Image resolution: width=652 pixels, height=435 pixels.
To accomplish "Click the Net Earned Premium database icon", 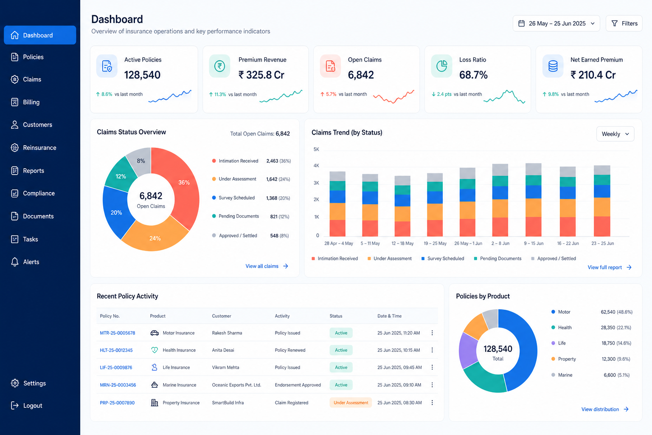I will [x=553, y=66].
